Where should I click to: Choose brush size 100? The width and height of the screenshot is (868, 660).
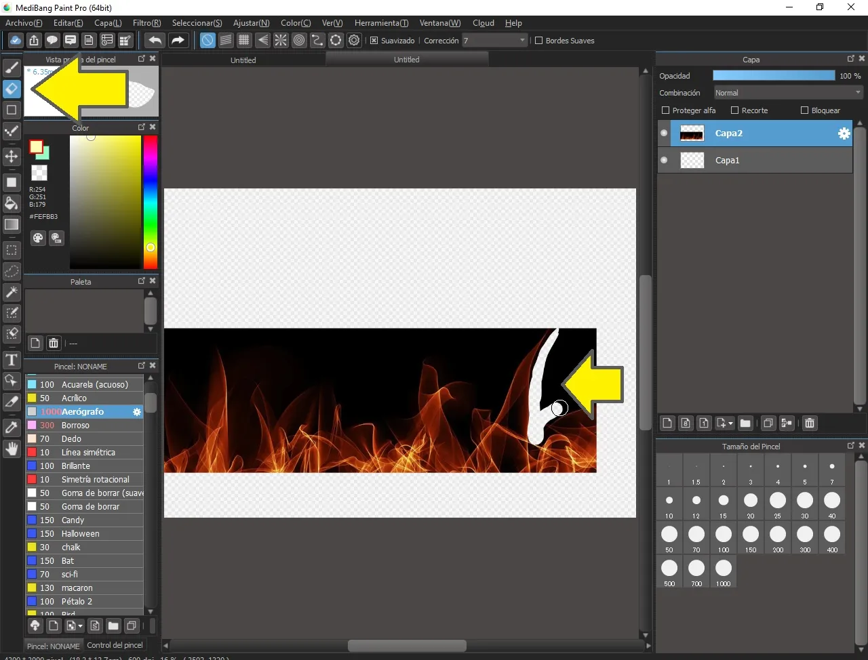click(724, 537)
